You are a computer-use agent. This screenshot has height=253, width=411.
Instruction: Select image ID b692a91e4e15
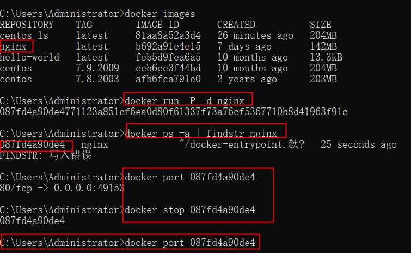click(168, 46)
